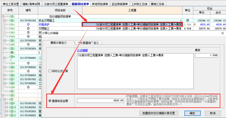Expand the C目9 tree node
Viewport: 226px width, 118px height.
[x=7, y=103]
